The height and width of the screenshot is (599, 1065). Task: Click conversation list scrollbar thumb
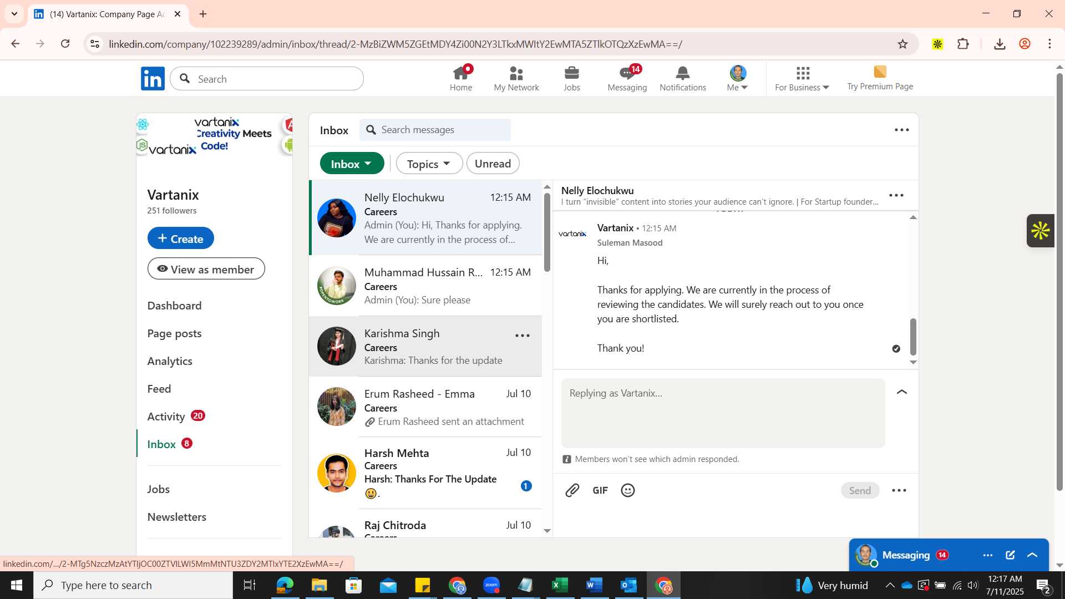(x=547, y=232)
